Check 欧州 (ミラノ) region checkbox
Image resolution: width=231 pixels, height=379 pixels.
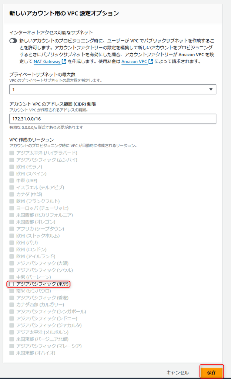coord(11,167)
